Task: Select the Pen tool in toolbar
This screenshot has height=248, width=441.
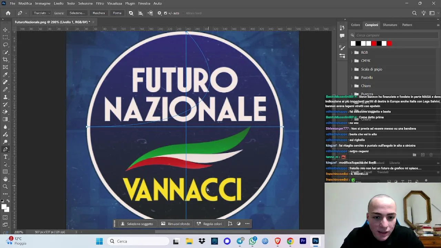Action: coord(5,149)
